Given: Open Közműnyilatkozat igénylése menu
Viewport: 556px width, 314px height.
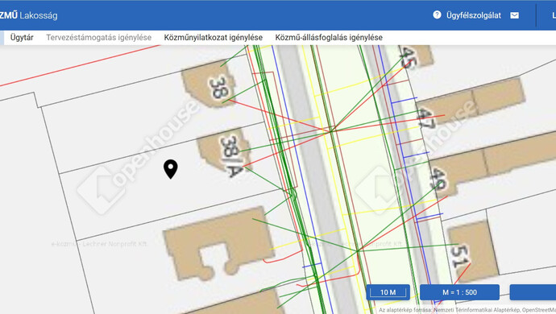Looking at the screenshot, I should 213,38.
